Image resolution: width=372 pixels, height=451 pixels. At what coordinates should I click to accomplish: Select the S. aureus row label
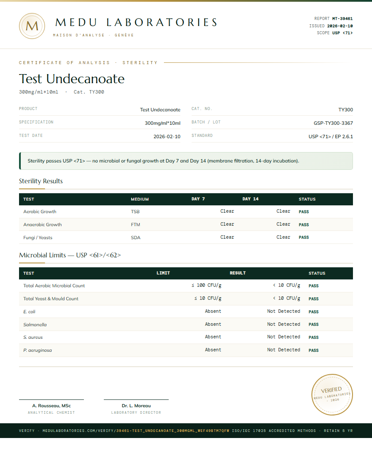coord(33,337)
